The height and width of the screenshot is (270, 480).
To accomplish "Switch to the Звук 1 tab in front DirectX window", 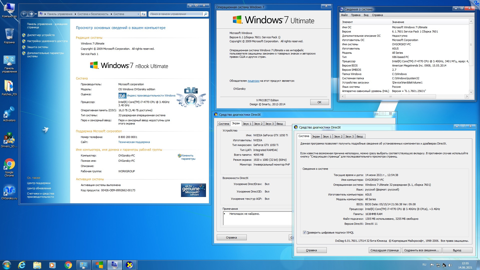I will [x=327, y=136].
